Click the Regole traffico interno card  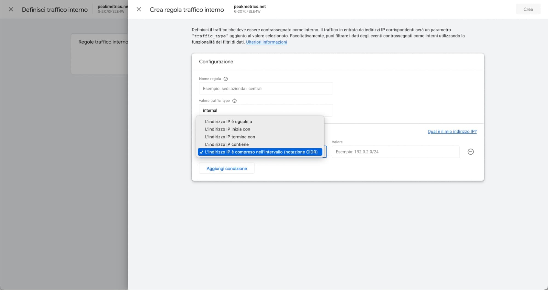tap(100, 54)
